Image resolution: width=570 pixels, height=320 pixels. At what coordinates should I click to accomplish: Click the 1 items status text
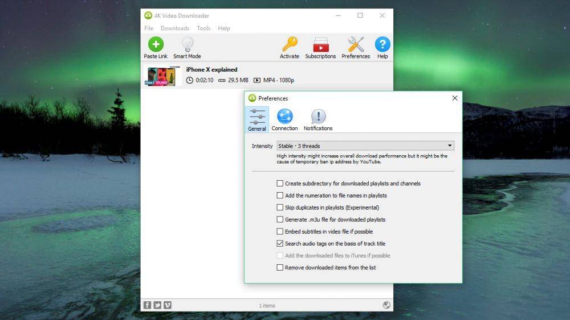267,305
